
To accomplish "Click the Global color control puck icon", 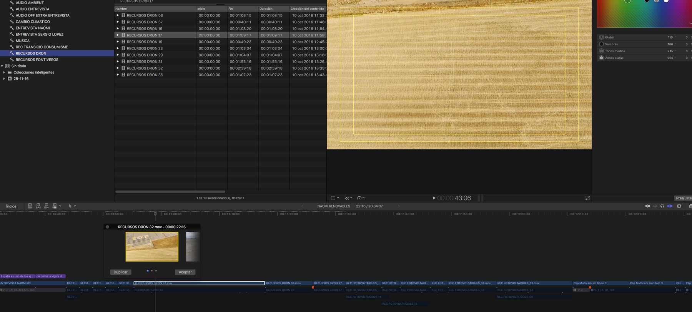I will (601, 37).
